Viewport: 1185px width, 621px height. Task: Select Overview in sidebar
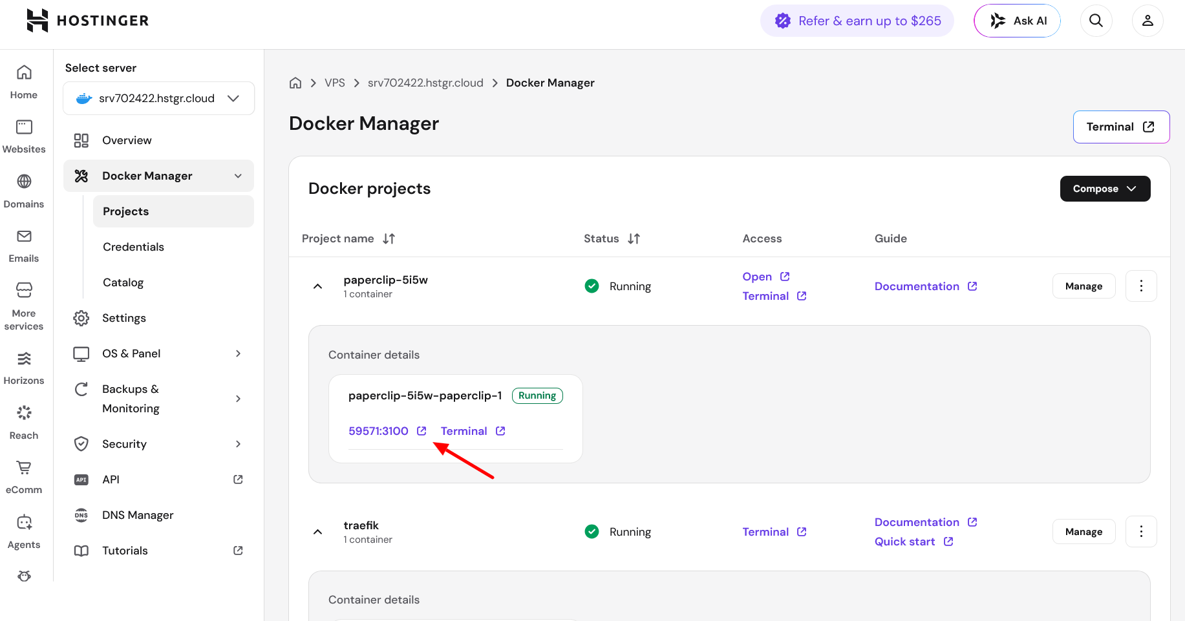pyautogui.click(x=158, y=140)
